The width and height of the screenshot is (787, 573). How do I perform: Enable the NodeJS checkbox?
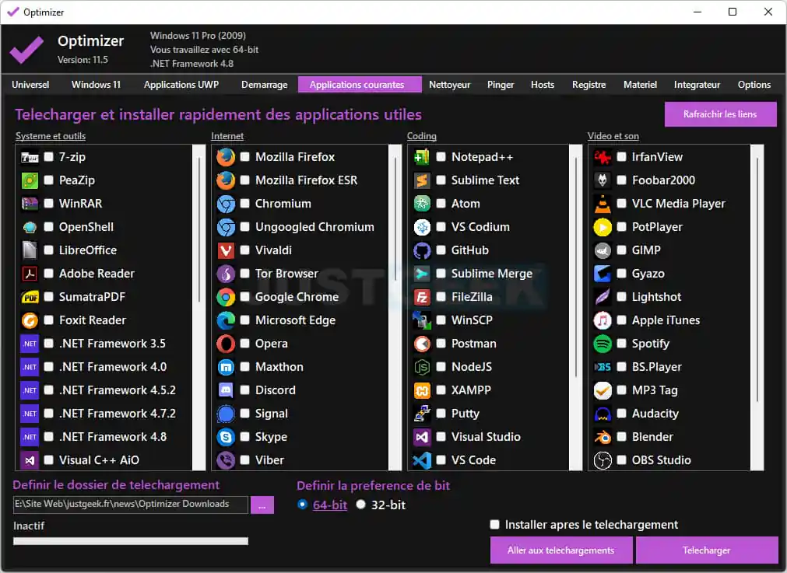(x=441, y=367)
